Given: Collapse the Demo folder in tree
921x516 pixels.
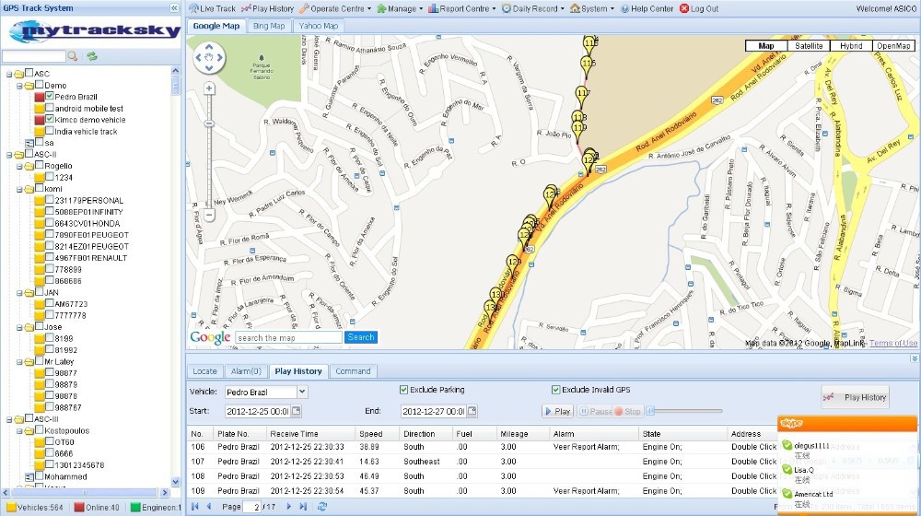Looking at the screenshot, I should point(18,86).
